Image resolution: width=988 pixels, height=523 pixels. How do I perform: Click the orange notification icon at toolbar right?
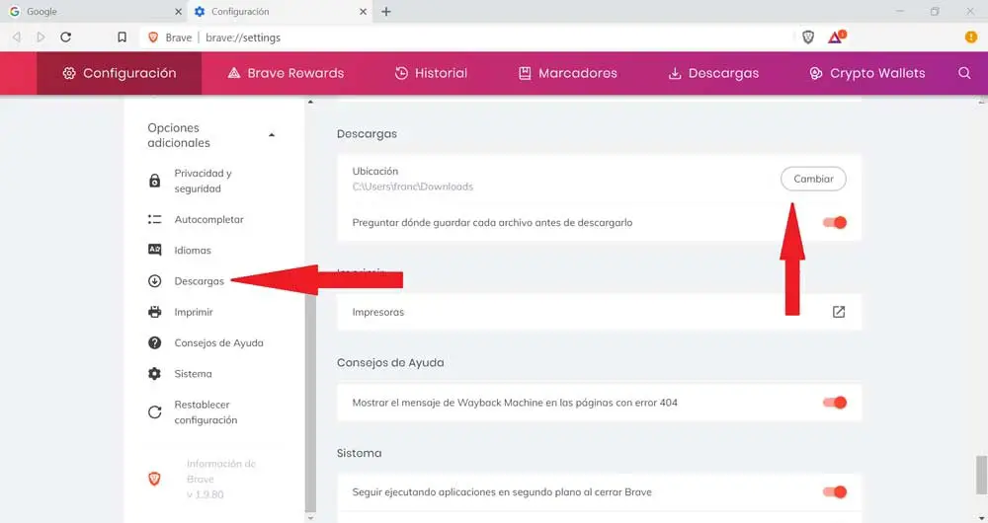click(971, 37)
